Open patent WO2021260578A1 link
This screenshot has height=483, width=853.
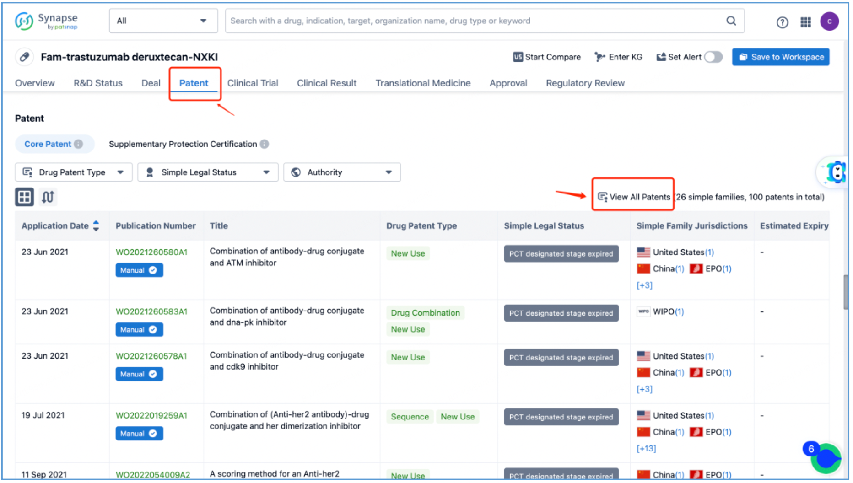[x=151, y=356]
